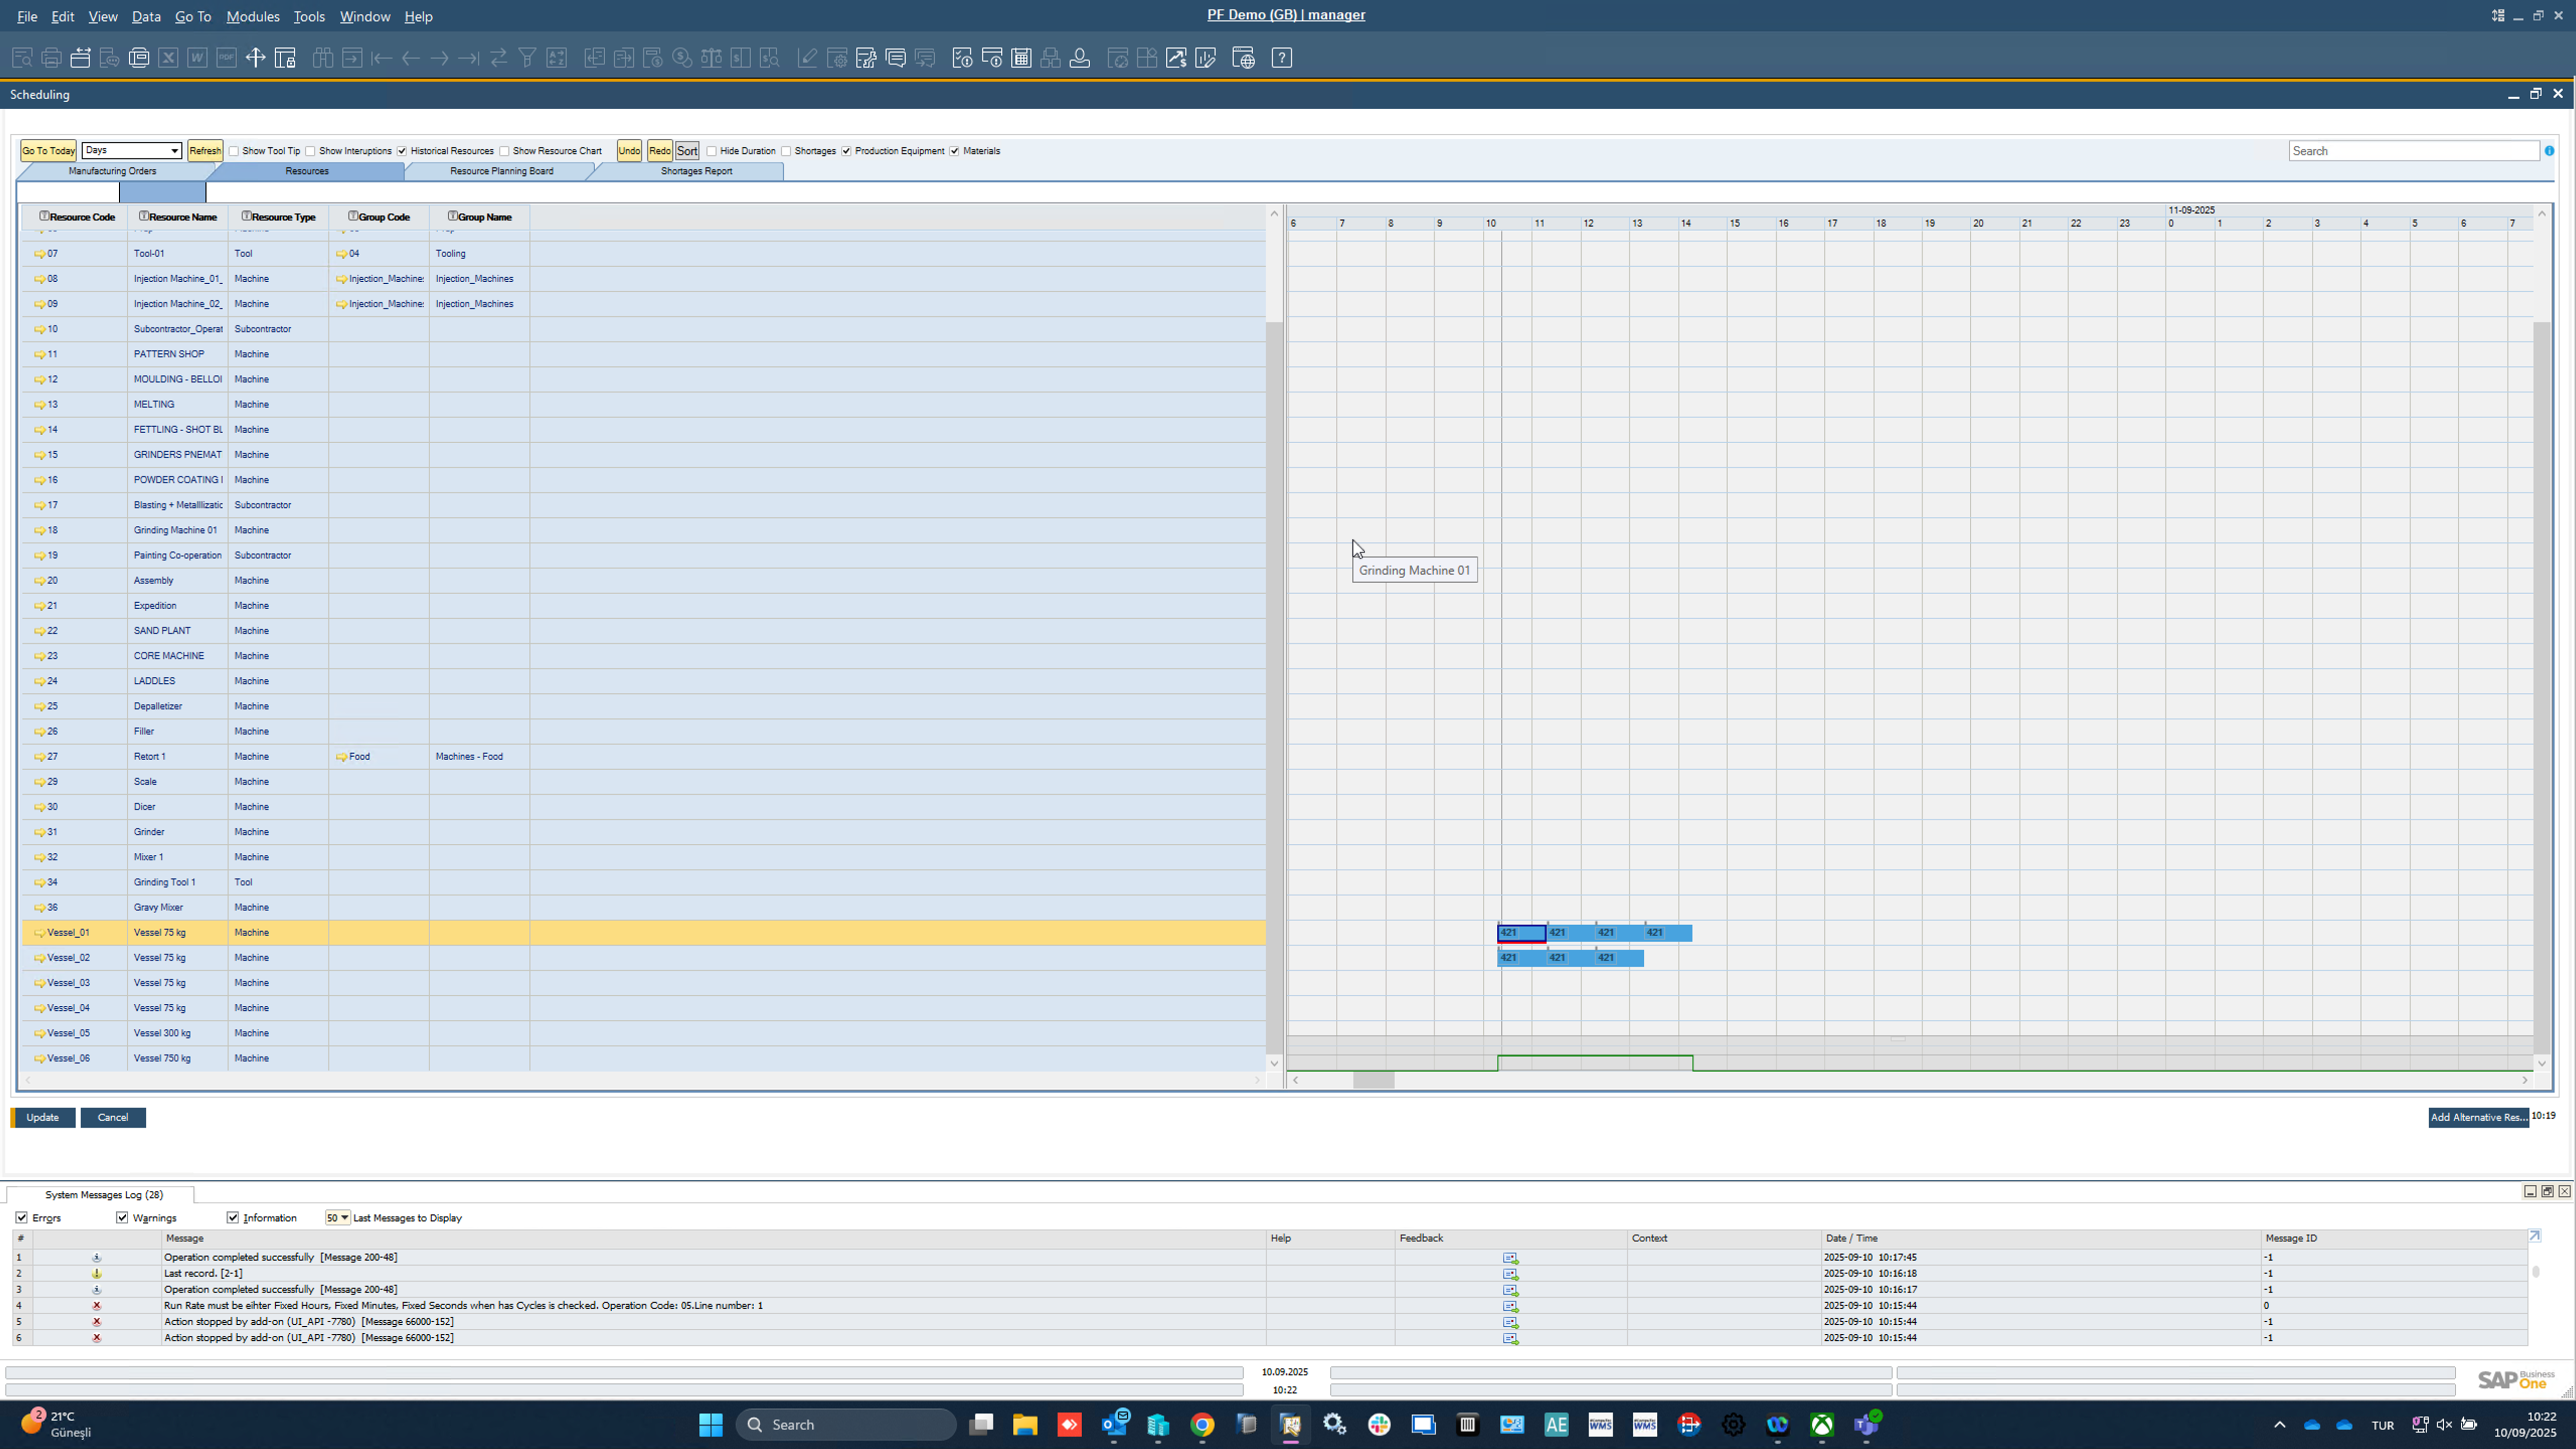Switch to the Resource Planning Board tab
The image size is (2576, 1449).
click(x=501, y=171)
